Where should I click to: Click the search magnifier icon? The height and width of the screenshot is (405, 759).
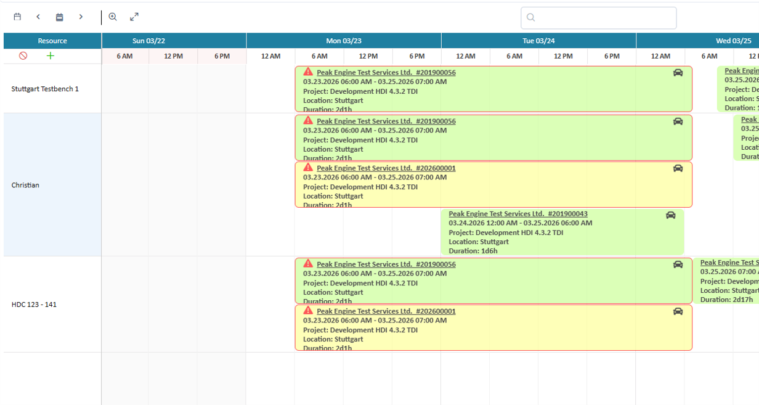pos(531,17)
